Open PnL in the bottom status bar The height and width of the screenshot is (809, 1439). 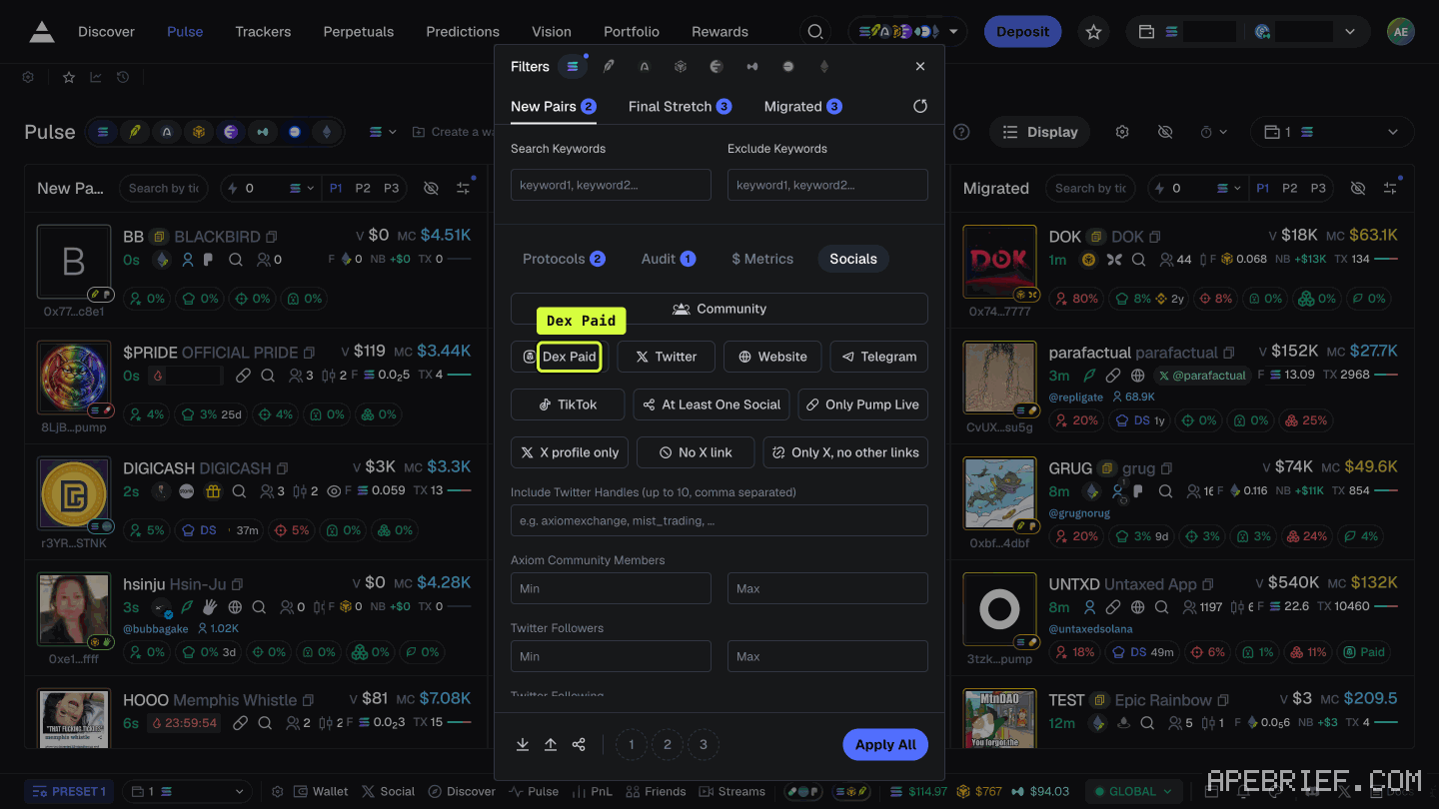(591, 791)
